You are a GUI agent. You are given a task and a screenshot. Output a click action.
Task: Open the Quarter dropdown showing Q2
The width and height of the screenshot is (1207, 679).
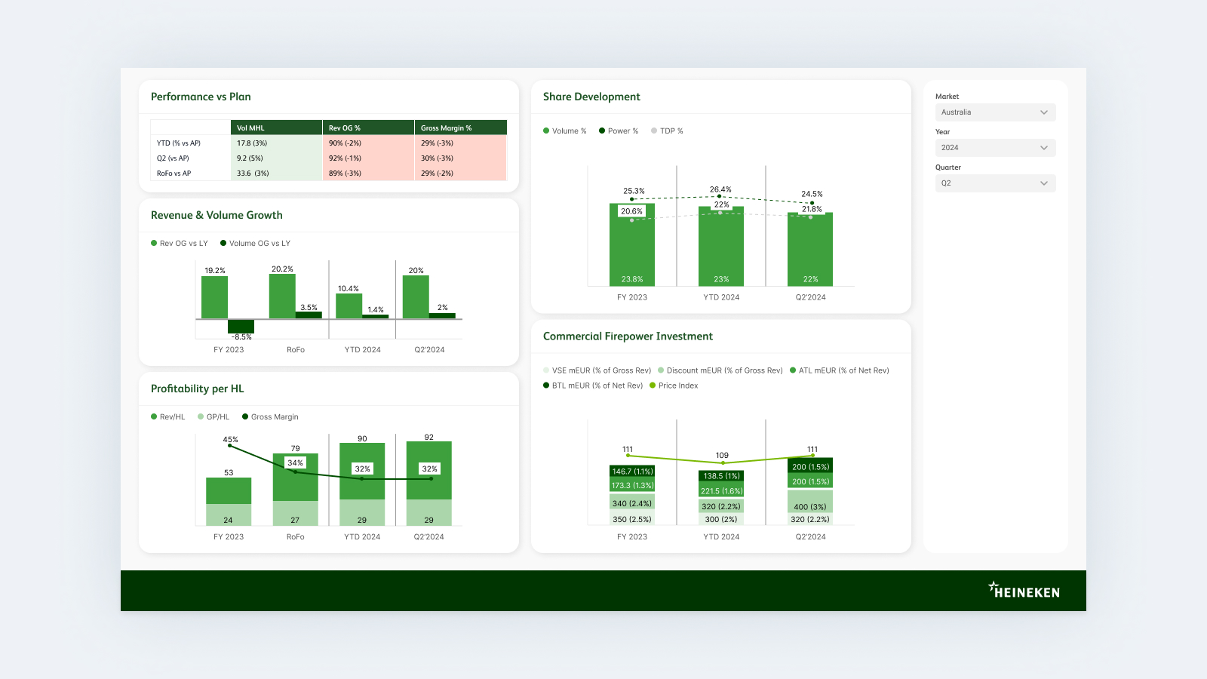(x=995, y=183)
